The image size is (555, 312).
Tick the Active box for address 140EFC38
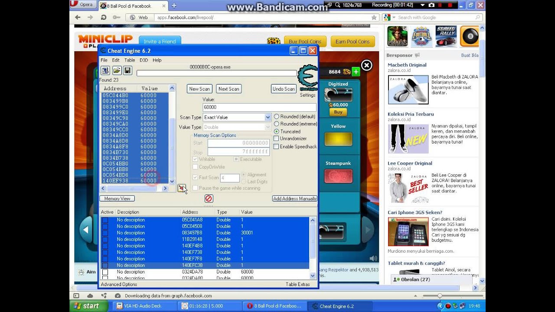pos(105,265)
